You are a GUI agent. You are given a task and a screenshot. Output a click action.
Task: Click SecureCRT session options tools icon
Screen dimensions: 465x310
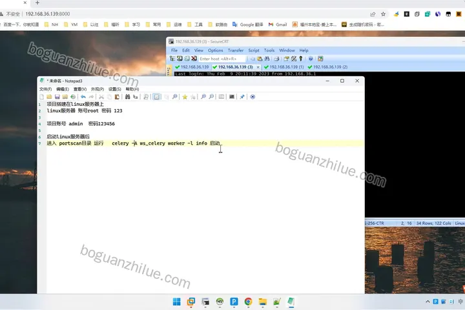(294, 59)
